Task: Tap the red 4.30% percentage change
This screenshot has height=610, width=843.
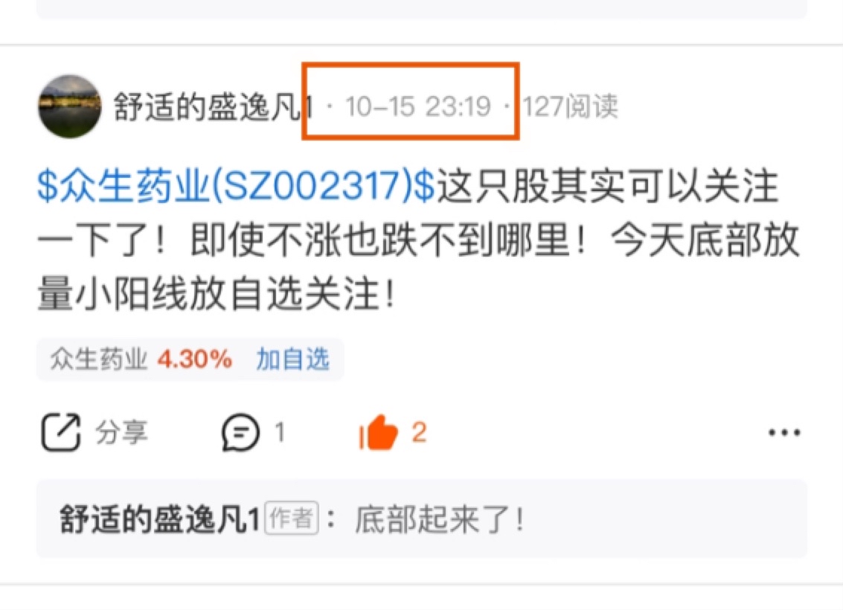Action: tap(194, 359)
